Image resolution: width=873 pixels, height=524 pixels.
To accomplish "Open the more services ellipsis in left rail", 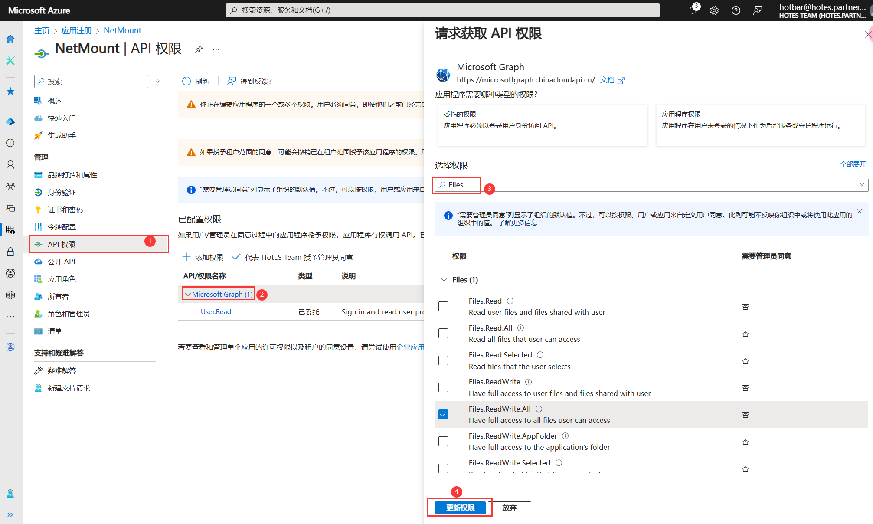I will pos(10,317).
